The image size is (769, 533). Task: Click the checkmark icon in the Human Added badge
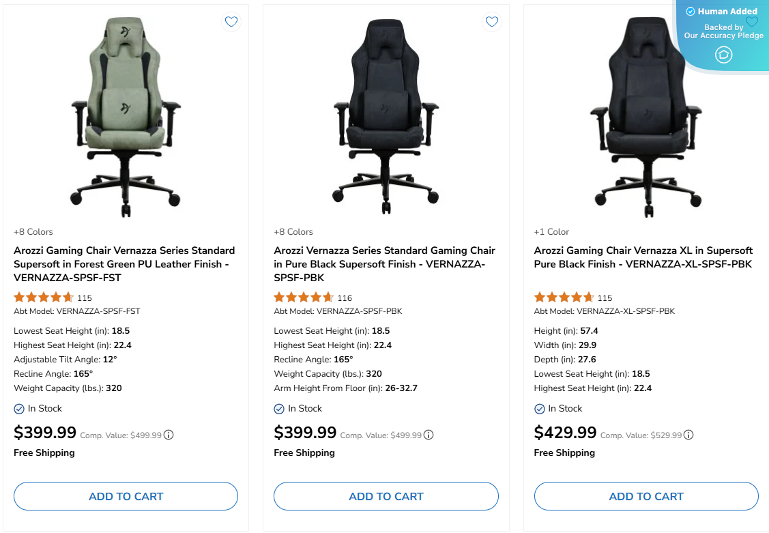tap(690, 11)
